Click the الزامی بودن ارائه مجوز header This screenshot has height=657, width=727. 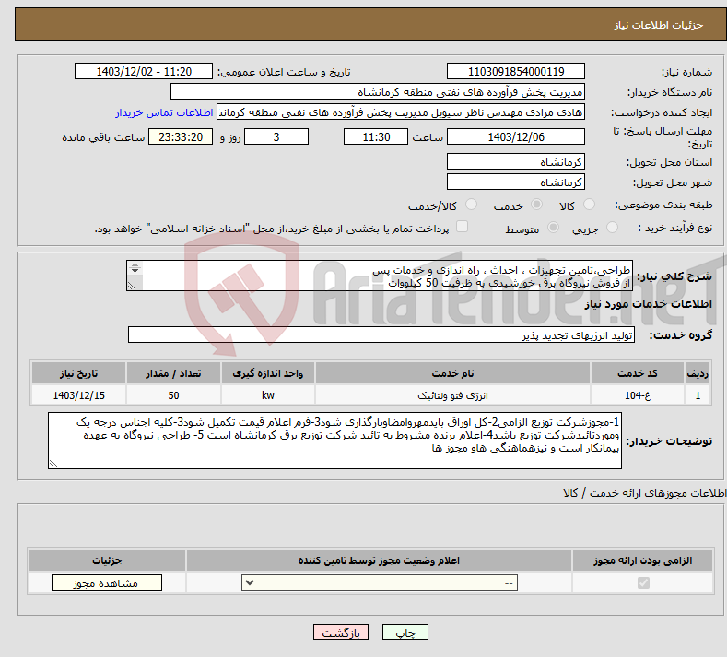click(x=642, y=560)
